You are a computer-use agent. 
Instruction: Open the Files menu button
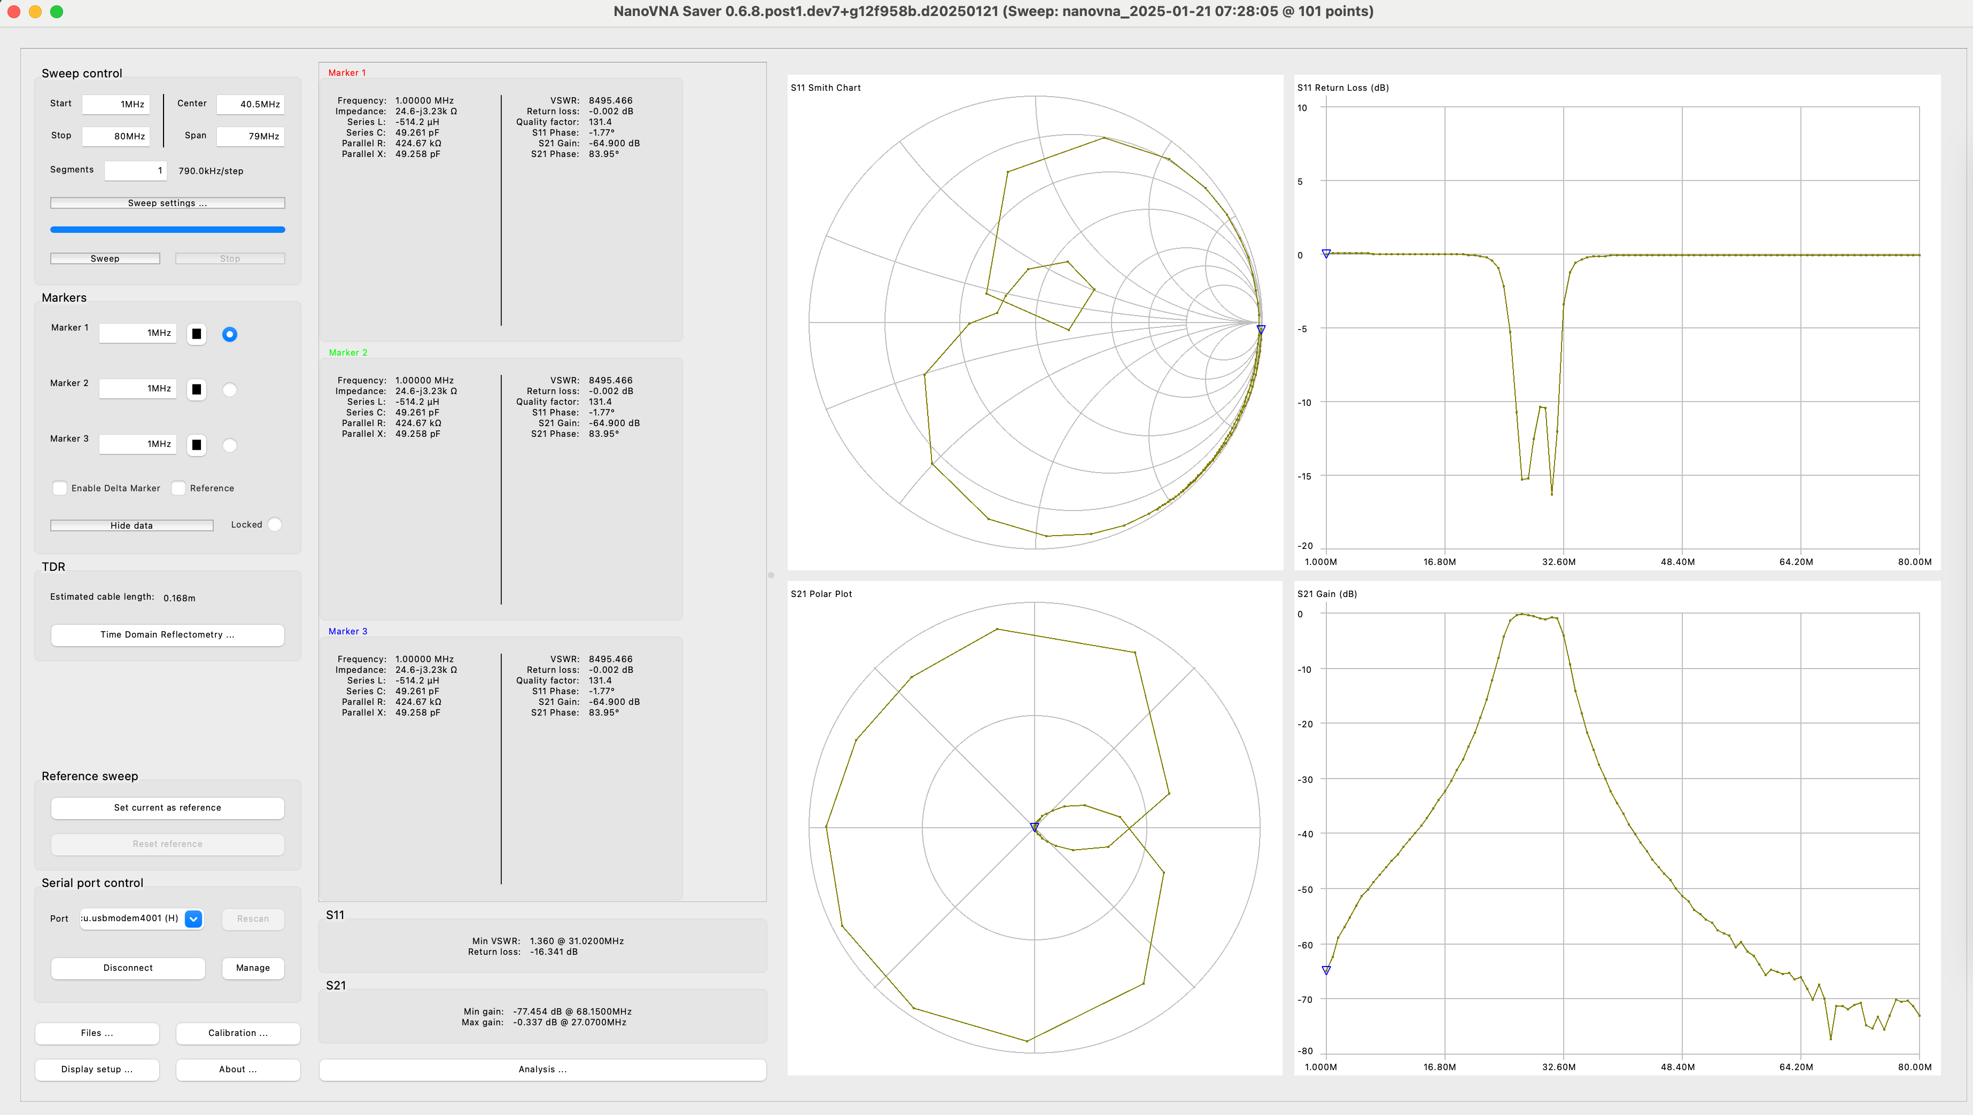tap(97, 1033)
